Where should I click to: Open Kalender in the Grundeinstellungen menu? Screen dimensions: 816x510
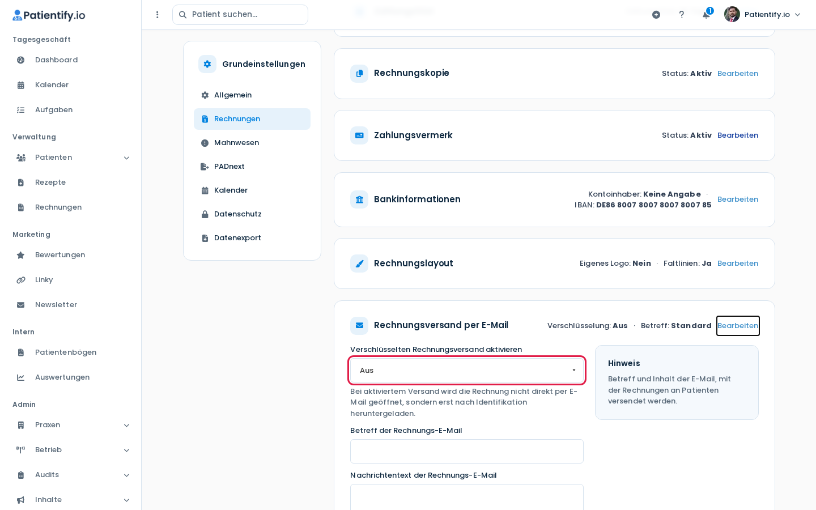click(x=252, y=190)
